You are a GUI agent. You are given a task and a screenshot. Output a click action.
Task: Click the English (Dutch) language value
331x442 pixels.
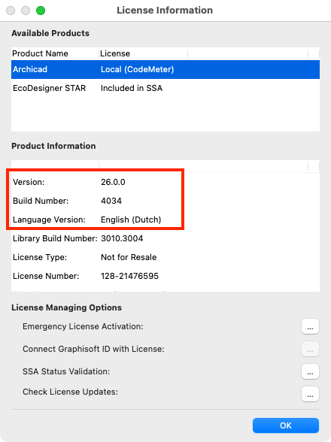pos(131,219)
